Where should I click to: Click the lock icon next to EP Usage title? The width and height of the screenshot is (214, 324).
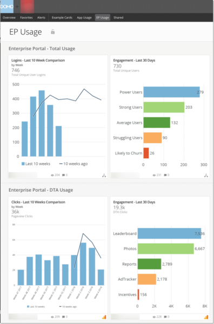pyautogui.click(x=53, y=32)
